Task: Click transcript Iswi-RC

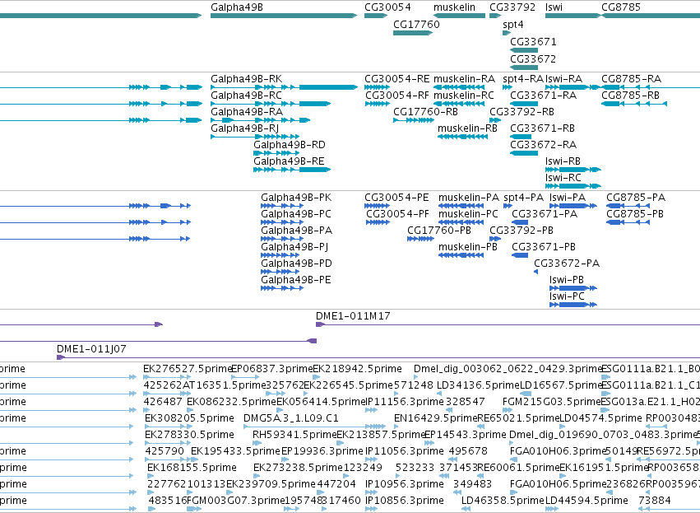Action: pos(563,178)
